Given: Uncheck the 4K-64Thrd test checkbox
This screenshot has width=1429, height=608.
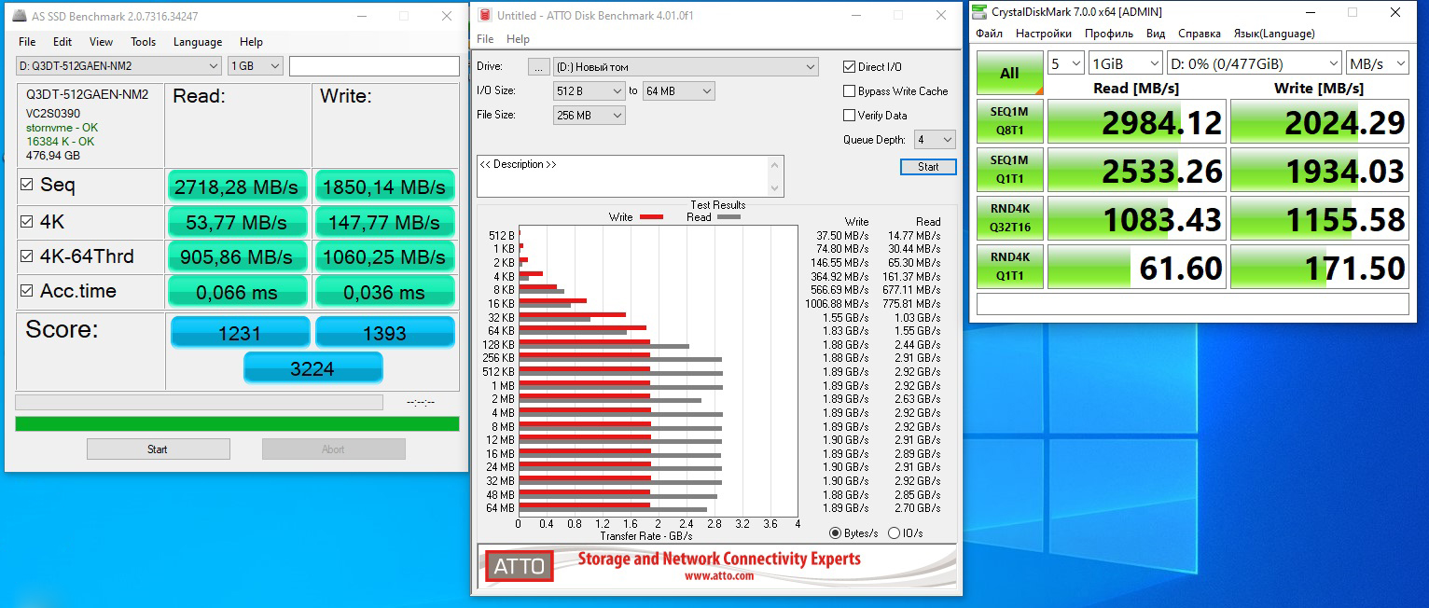Looking at the screenshot, I should (27, 256).
